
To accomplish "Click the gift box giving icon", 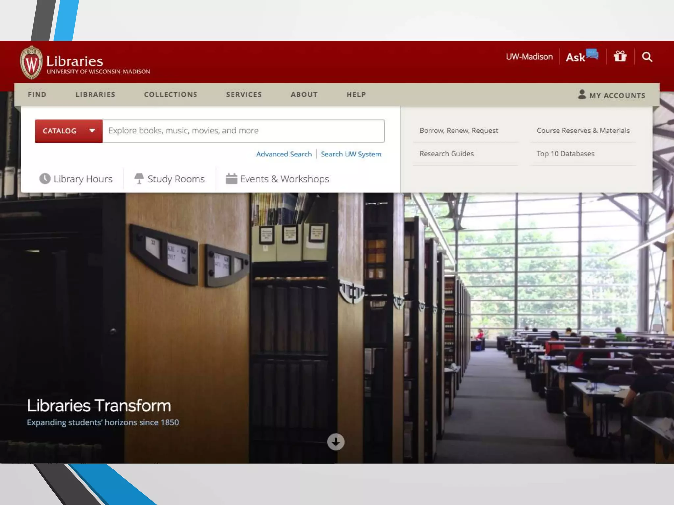I will 620,57.
